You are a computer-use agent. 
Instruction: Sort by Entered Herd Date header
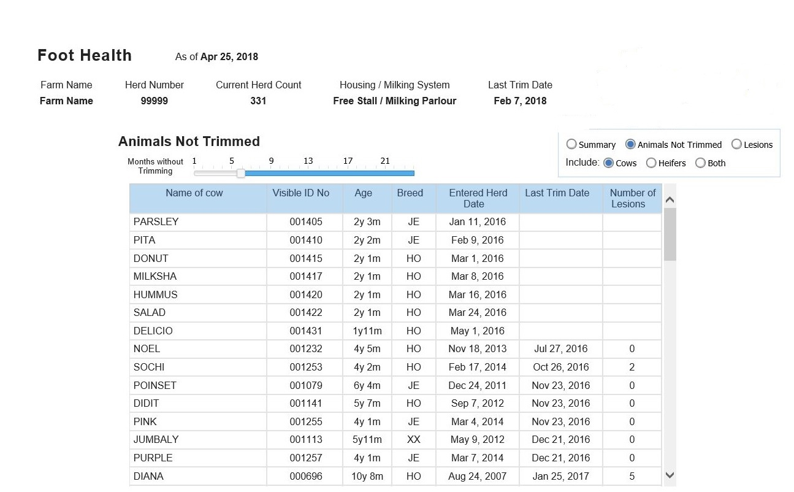pyautogui.click(x=478, y=198)
